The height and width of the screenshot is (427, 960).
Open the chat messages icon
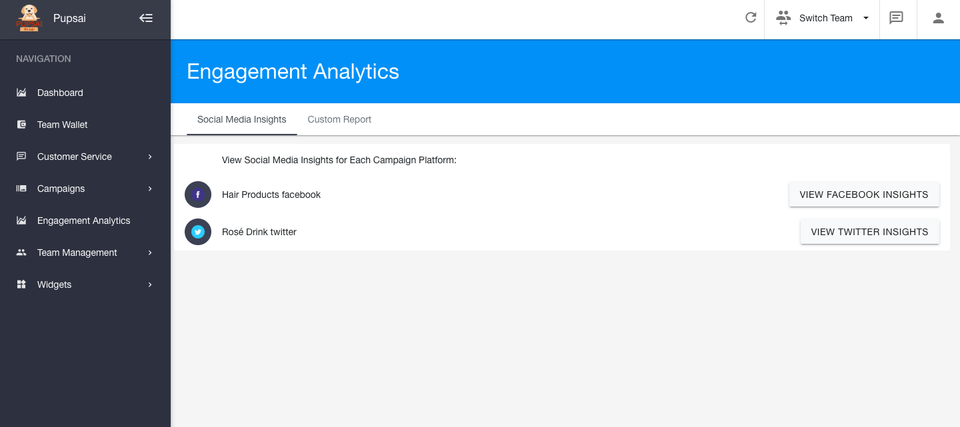tap(897, 18)
